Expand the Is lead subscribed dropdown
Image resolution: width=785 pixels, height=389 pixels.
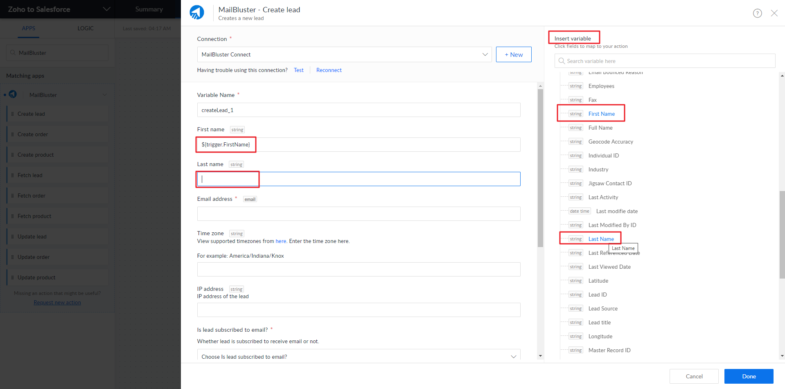click(x=513, y=357)
